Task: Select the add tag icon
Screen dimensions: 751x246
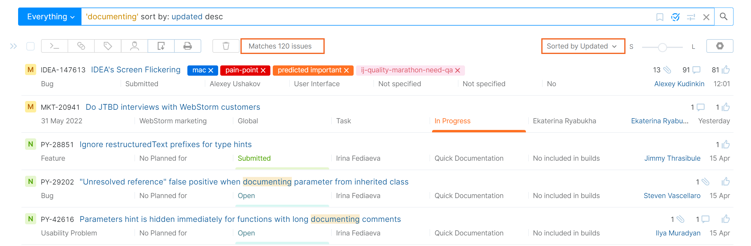Action: 107,46
